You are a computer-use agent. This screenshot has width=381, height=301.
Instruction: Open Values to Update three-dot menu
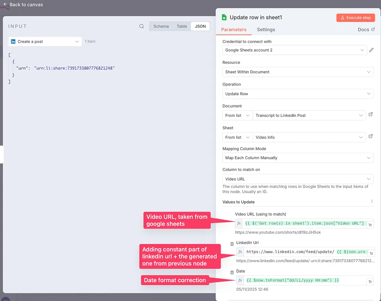click(372, 201)
